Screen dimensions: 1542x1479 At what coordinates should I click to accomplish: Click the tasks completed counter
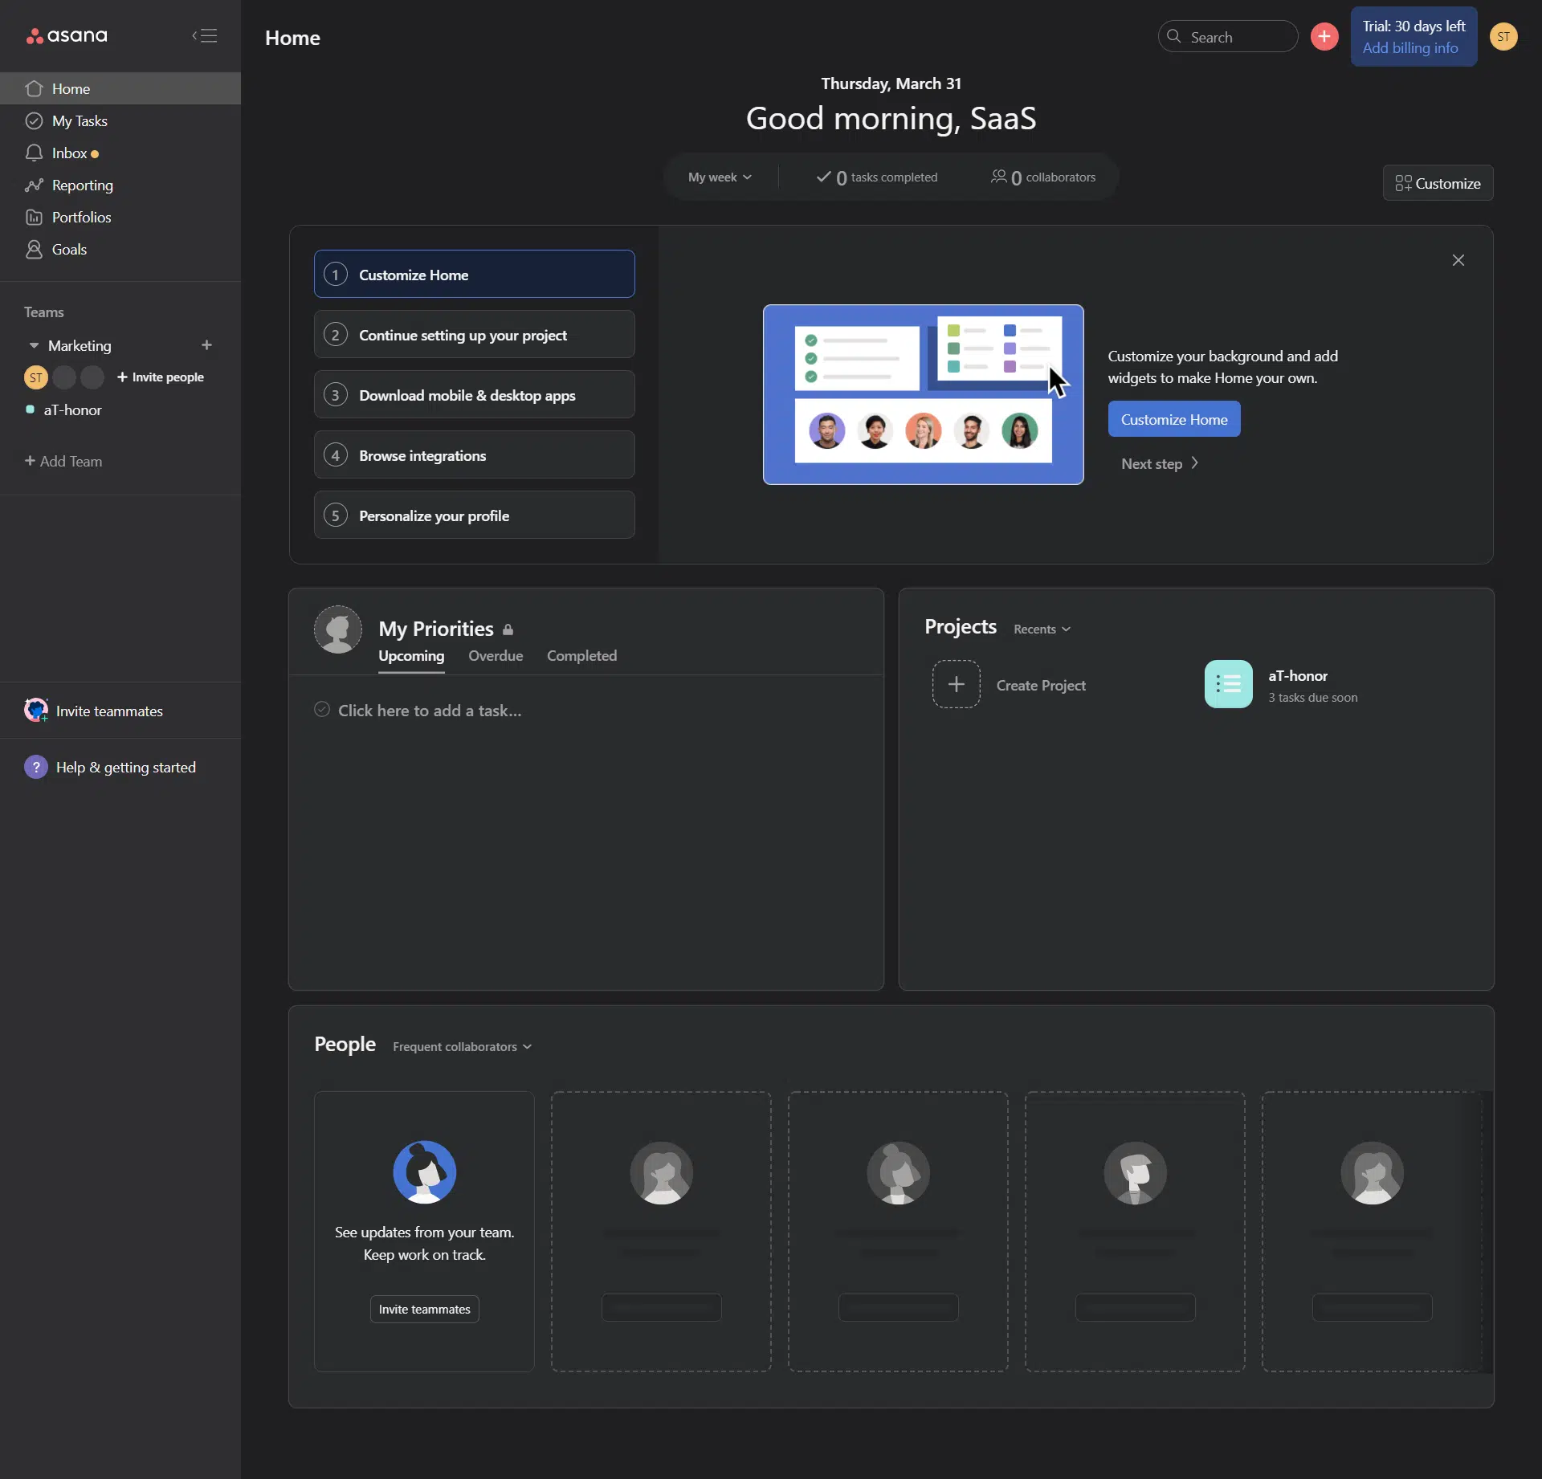[x=876, y=177]
